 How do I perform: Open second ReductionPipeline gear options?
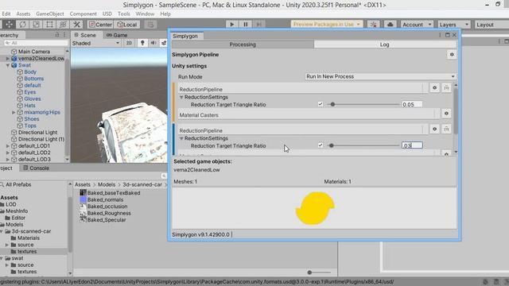435,129
